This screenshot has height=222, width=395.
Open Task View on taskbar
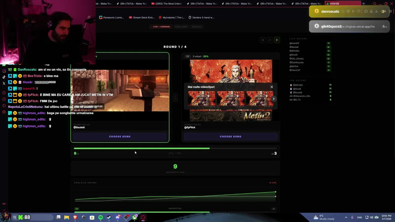click(58, 217)
